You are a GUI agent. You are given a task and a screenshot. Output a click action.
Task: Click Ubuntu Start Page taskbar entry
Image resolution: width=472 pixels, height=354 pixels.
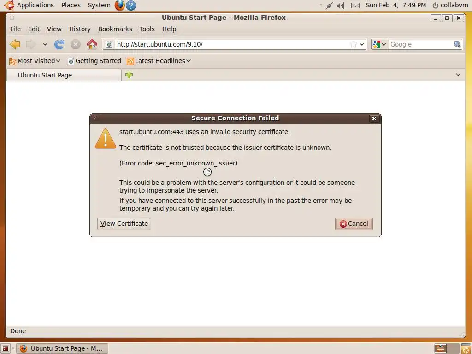pos(62,348)
